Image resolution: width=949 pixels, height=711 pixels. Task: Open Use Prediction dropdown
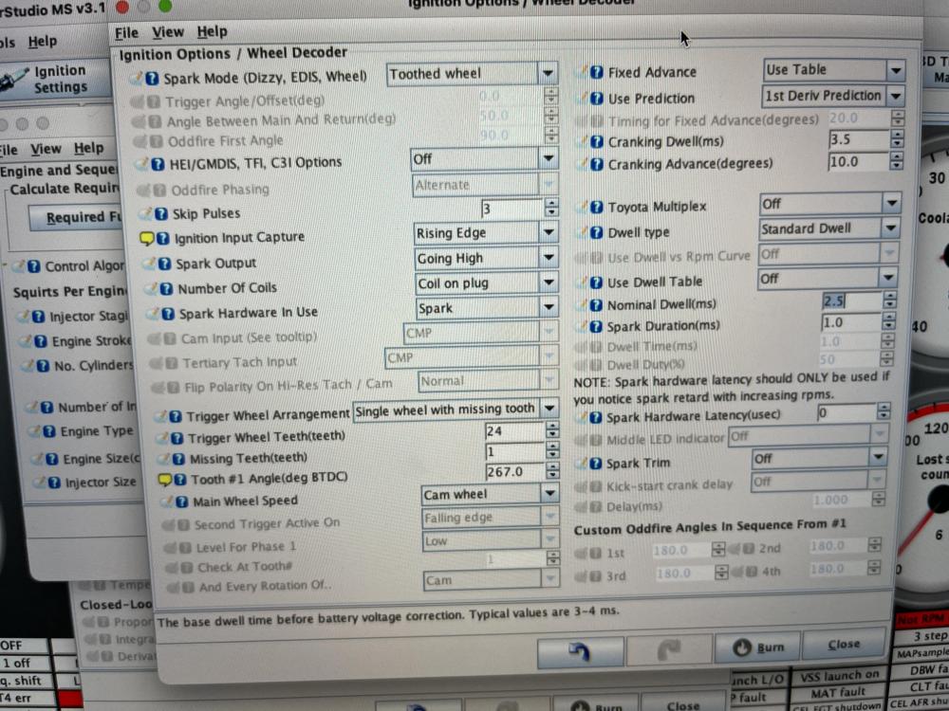coord(833,96)
